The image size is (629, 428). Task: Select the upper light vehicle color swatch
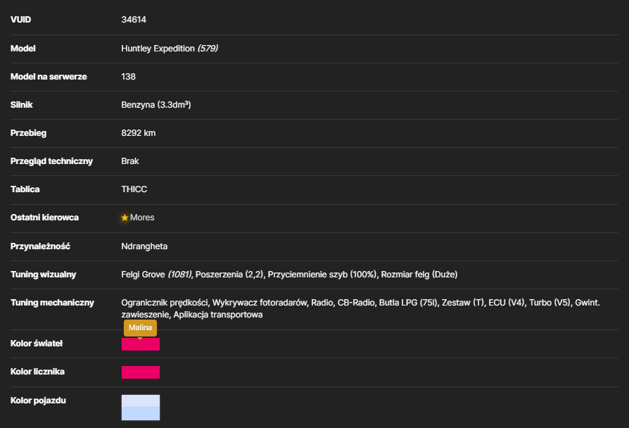141,401
